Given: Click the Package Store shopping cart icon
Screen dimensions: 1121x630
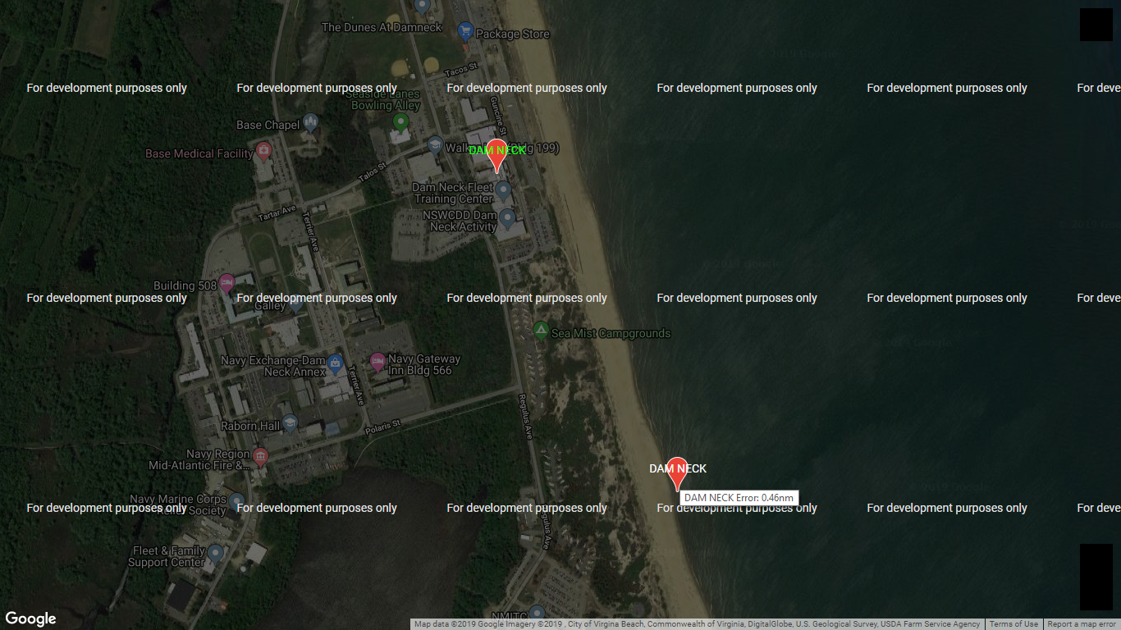Looking at the screenshot, I should pyautogui.click(x=465, y=33).
